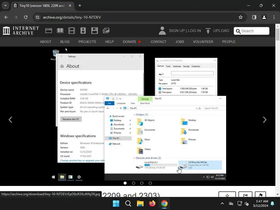Screen dimensions: 280x210
Task: Open the Software floppy disk icon
Action: point(94,31)
